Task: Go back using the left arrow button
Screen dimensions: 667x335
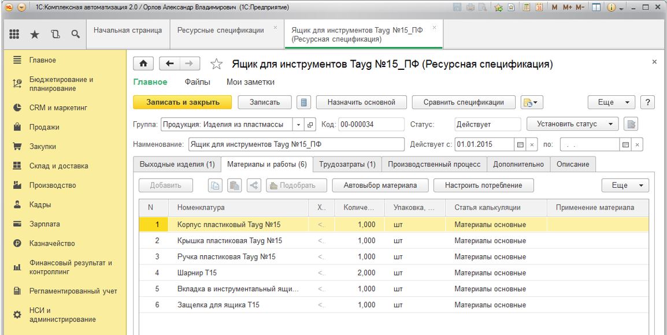Action: (x=170, y=64)
